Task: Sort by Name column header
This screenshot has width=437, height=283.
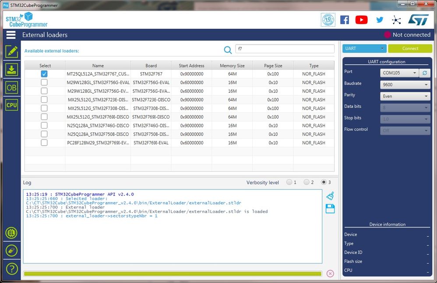Action: [98, 66]
